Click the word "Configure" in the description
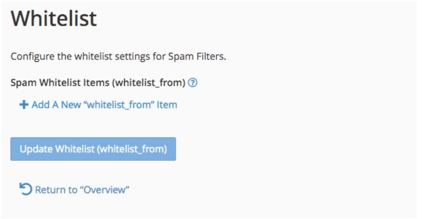Viewport: 424px width, 219px height. [31, 58]
